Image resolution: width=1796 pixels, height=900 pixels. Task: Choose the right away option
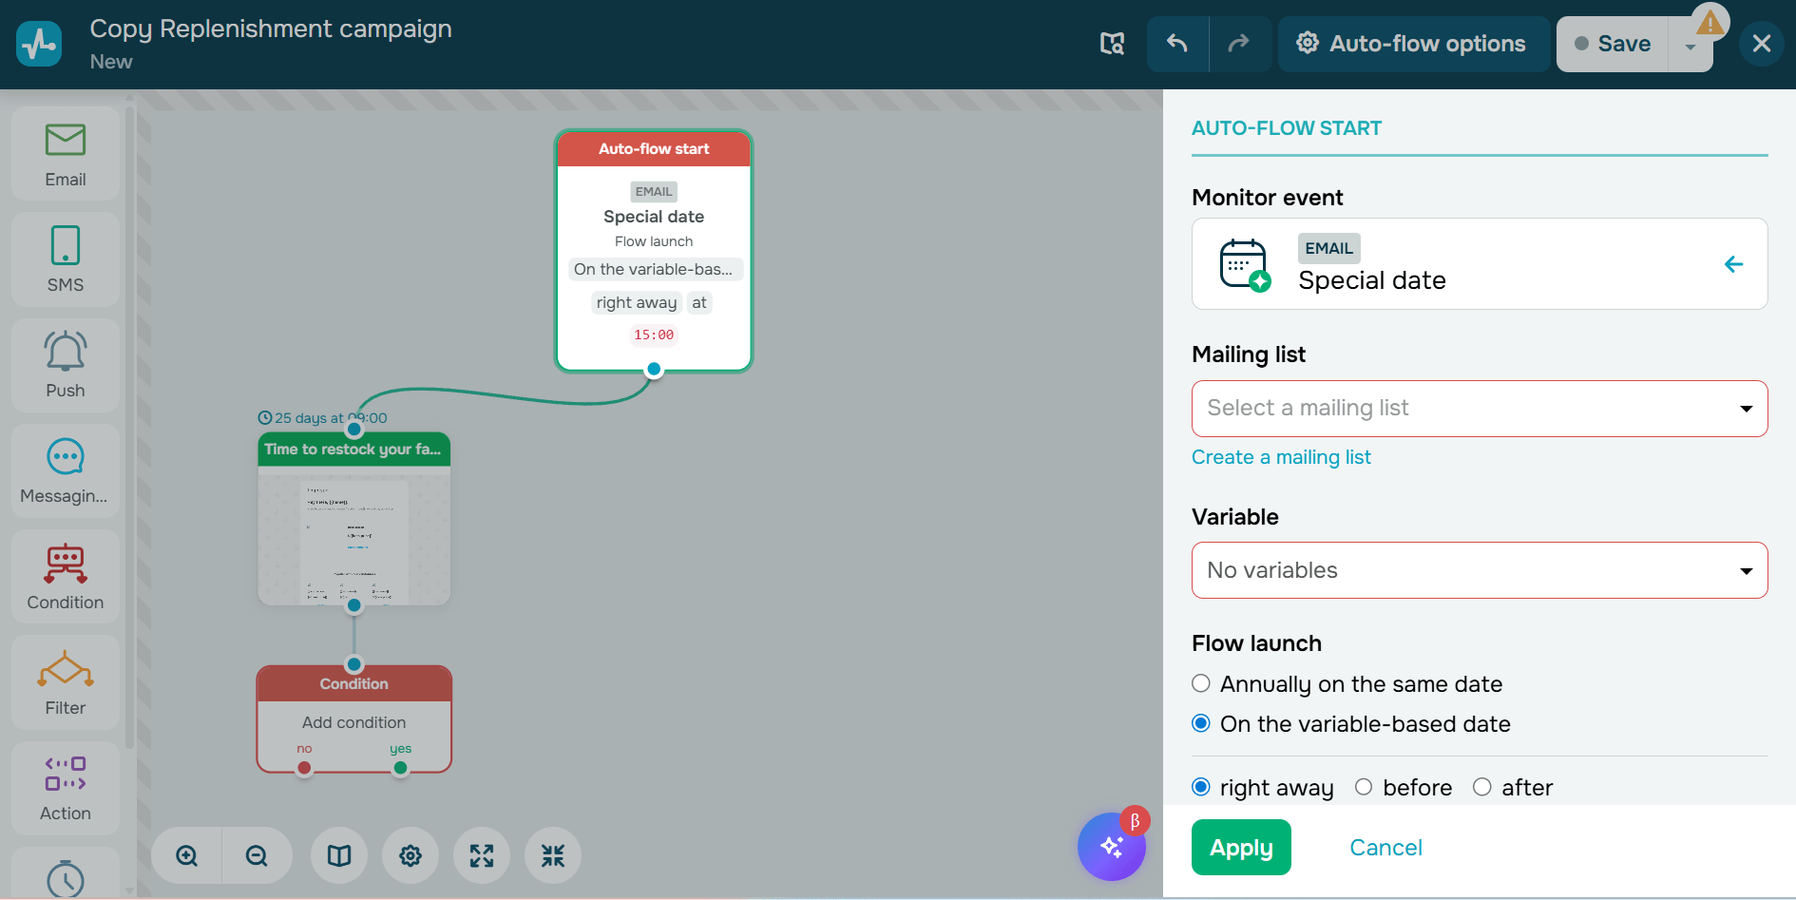coord(1201,787)
